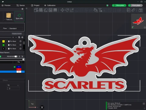Select white filament 3 cell

(x=19, y=71)
